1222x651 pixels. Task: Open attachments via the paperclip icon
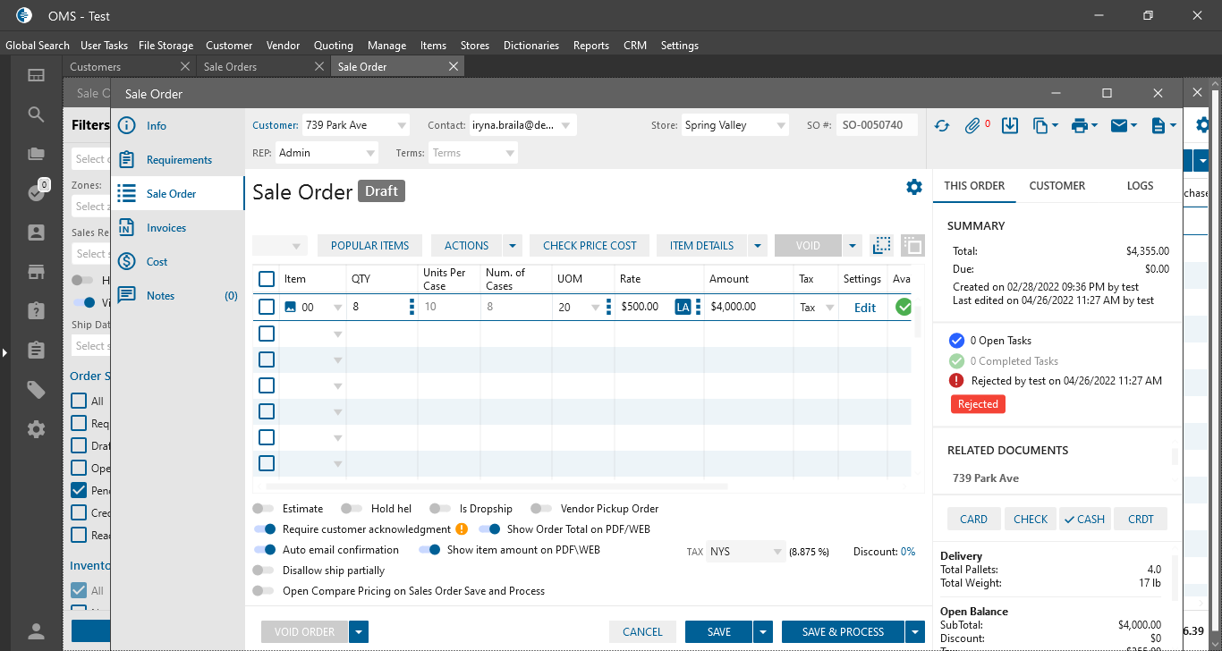click(973, 126)
